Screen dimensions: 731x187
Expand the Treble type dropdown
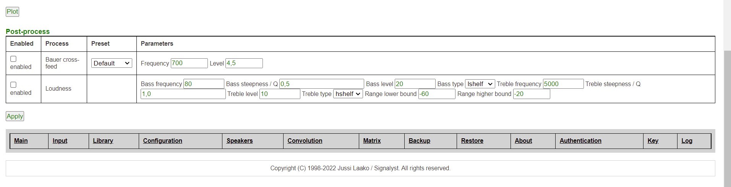point(348,94)
